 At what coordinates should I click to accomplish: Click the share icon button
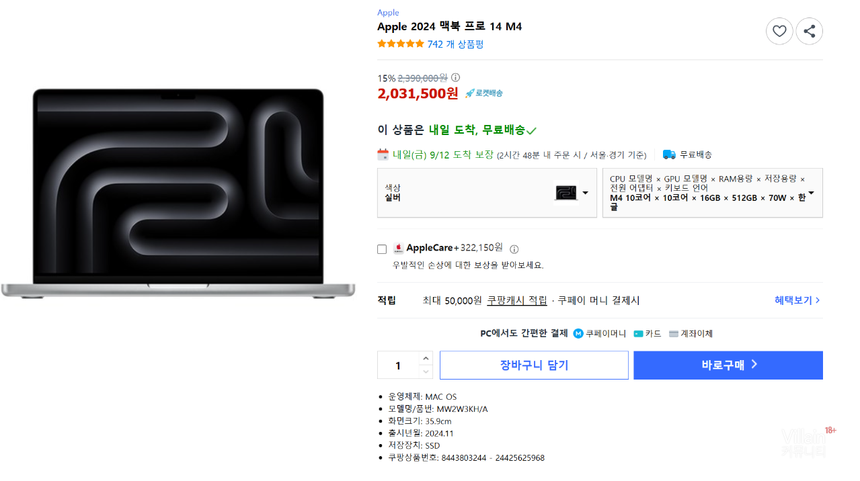(x=809, y=31)
